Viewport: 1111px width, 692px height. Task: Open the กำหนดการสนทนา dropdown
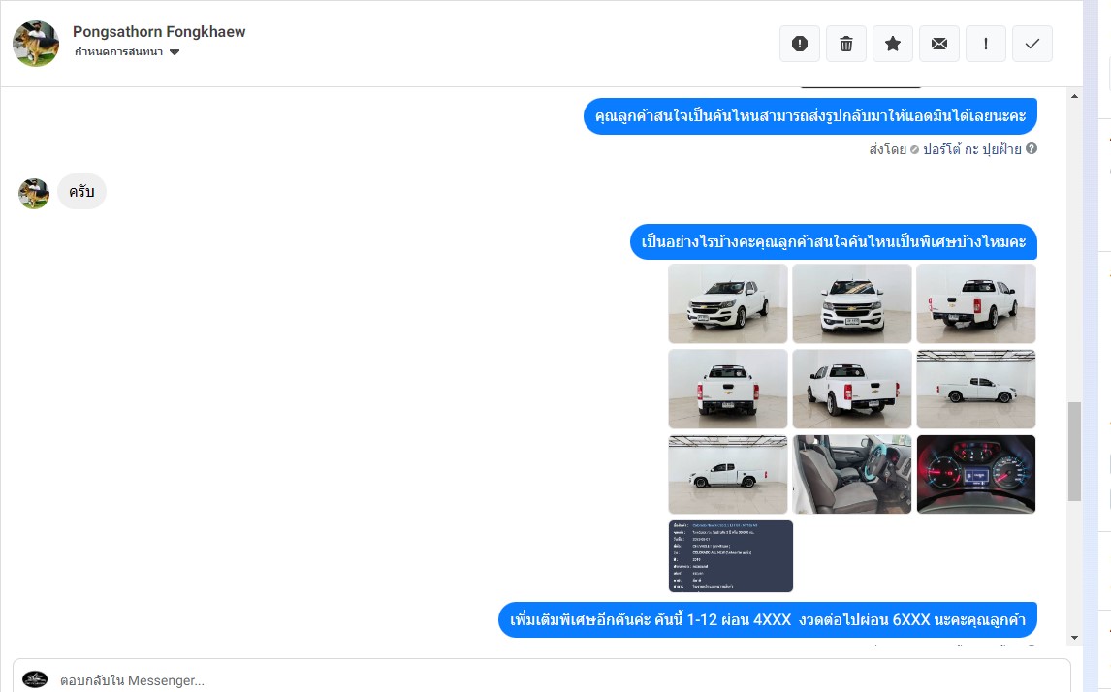coord(127,51)
